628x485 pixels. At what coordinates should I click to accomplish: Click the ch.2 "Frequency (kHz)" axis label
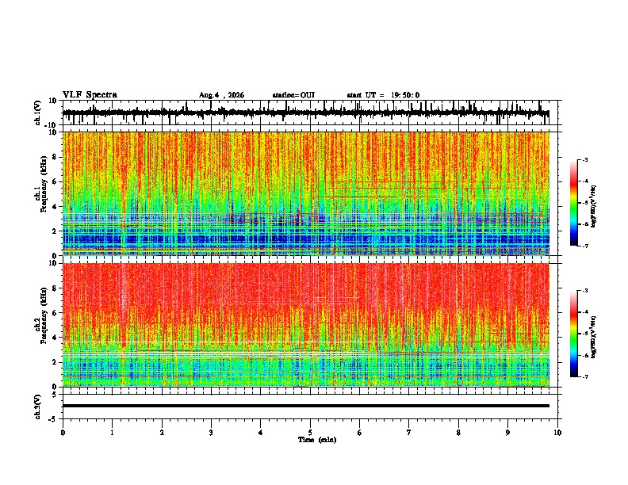(x=44, y=315)
